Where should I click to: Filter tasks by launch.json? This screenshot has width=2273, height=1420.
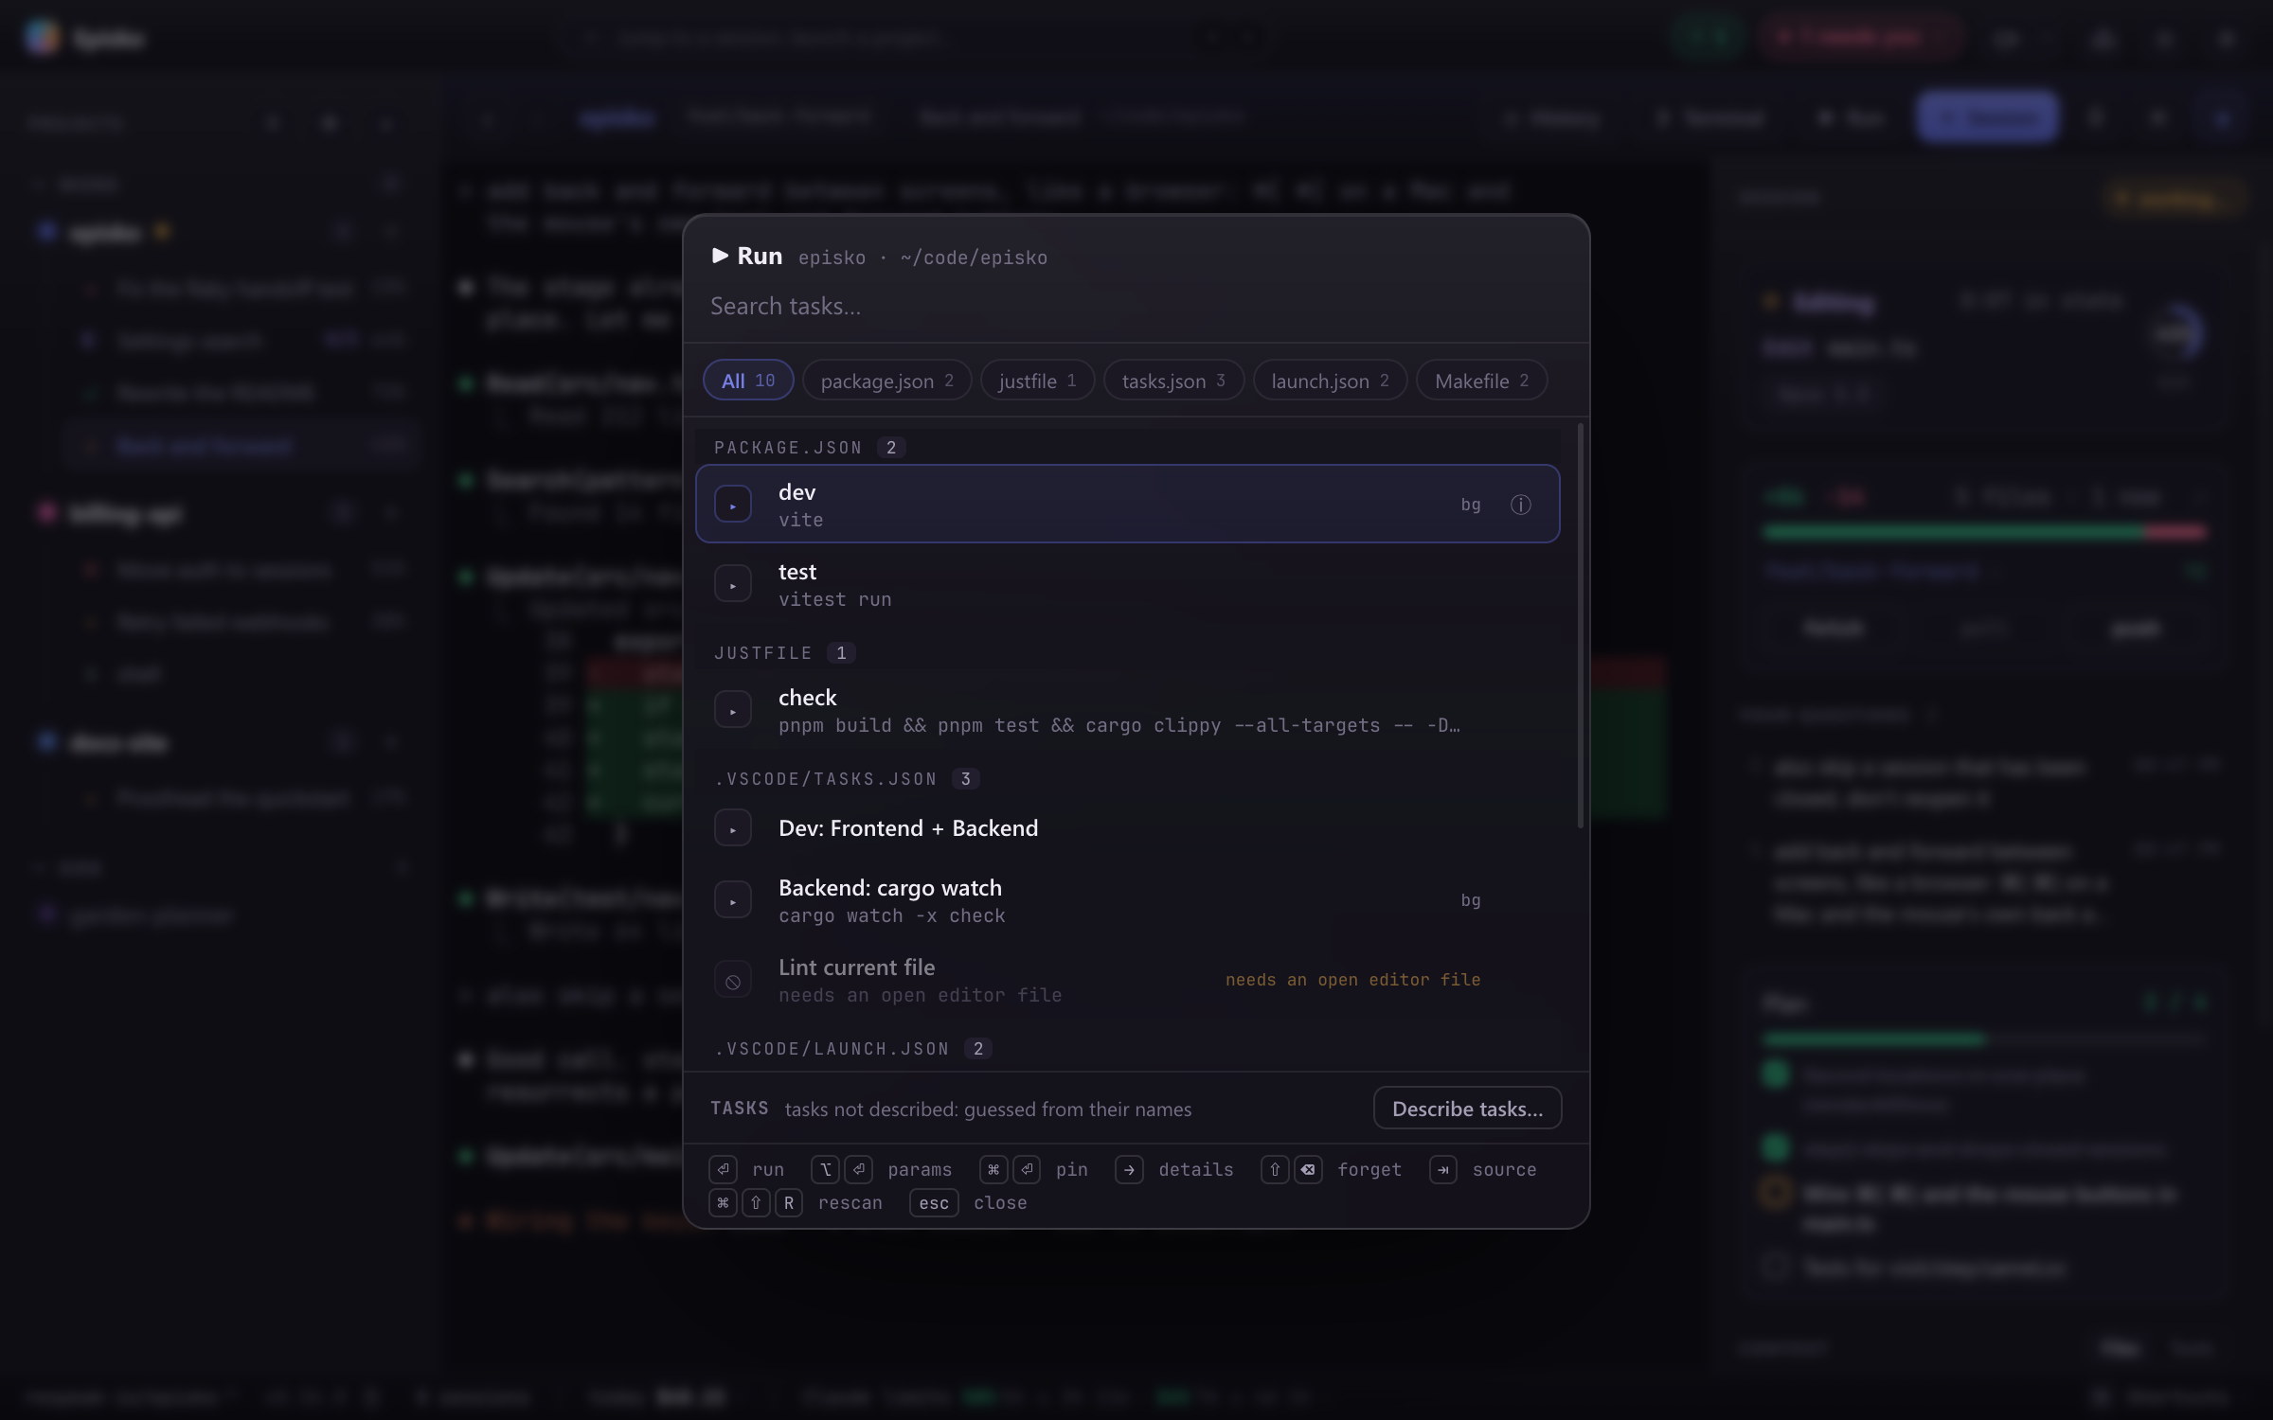pyautogui.click(x=1330, y=381)
